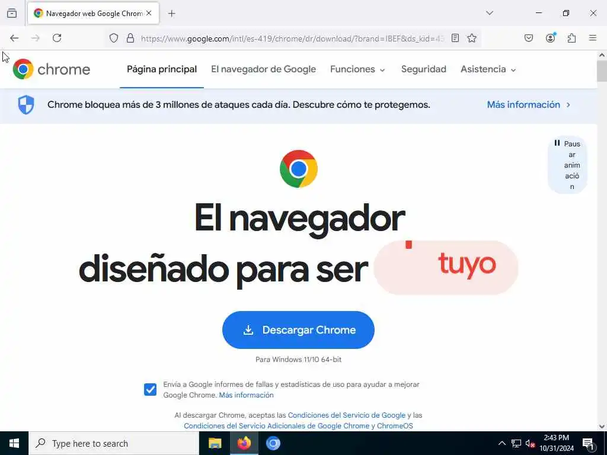The height and width of the screenshot is (455, 607).
Task: Click the Chrome bloquea más de 3 millones text
Action: click(238, 105)
